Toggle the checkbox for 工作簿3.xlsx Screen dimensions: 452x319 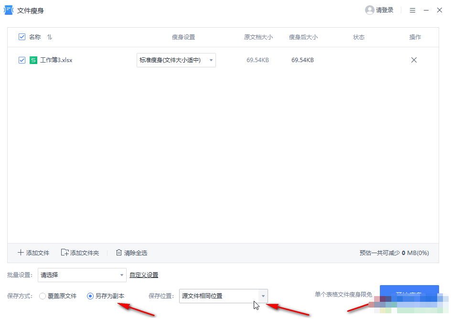tap(22, 60)
